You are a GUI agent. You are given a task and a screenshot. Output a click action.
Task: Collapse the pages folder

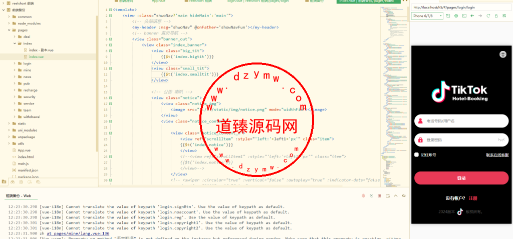pos(9,30)
